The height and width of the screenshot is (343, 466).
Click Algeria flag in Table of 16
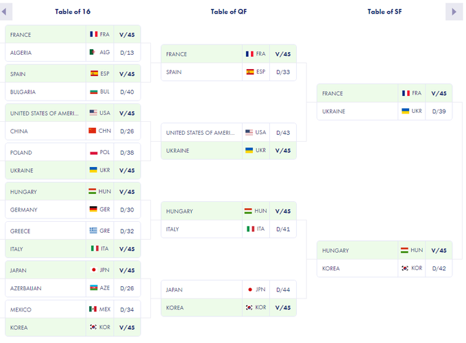[93, 53]
